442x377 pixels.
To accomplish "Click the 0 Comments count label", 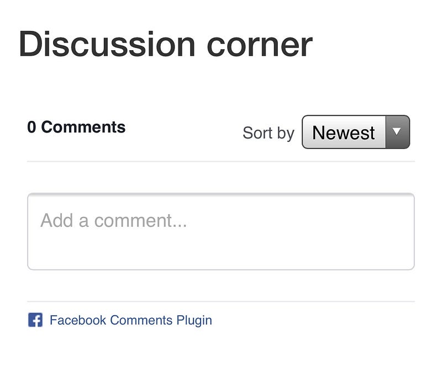I will click(x=76, y=128).
